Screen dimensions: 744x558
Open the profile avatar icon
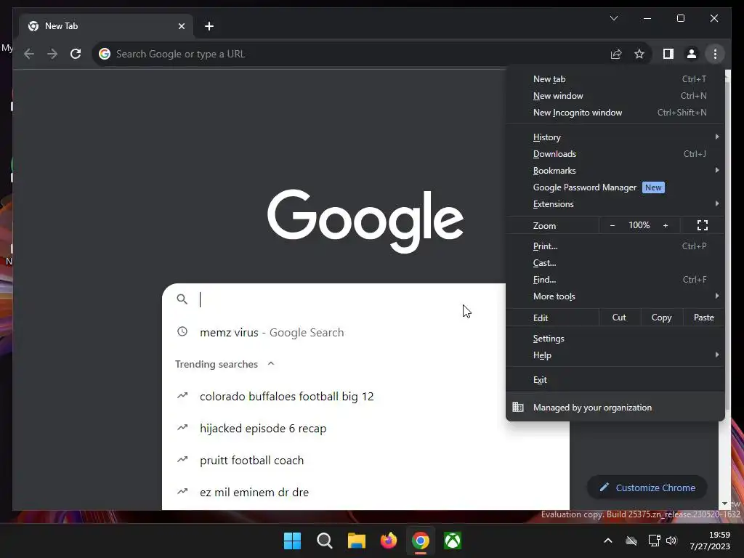[692, 54]
